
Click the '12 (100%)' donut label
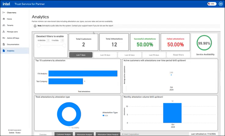75,128
